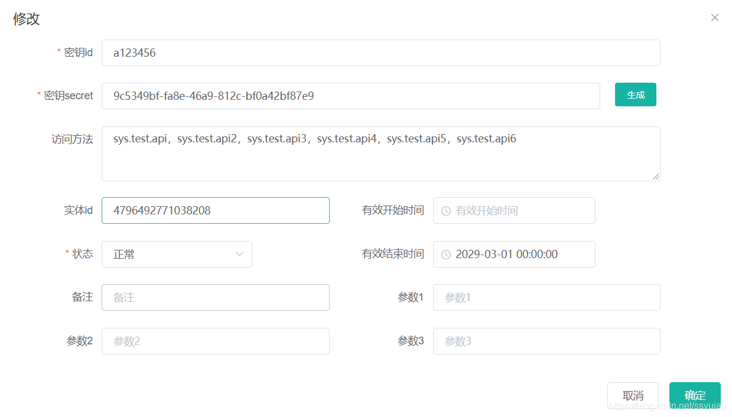The image size is (732, 417).
Task: Click the 密钥id label
Action: (79, 53)
